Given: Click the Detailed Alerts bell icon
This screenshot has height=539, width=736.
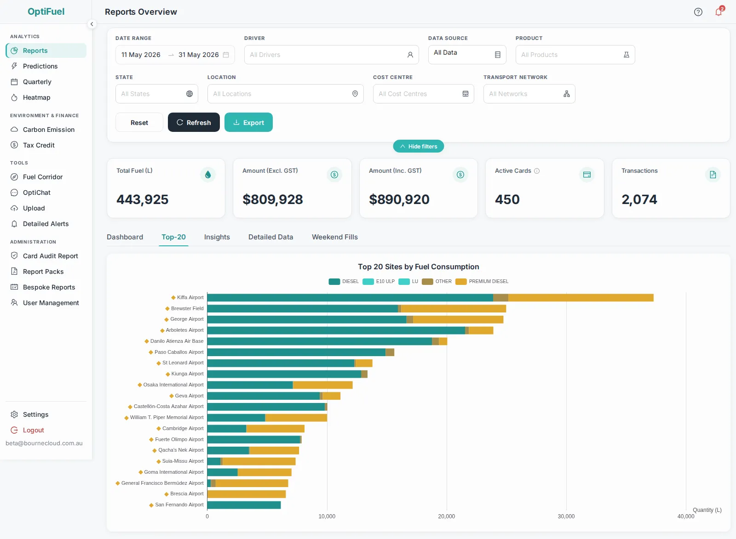Looking at the screenshot, I should 14,224.
